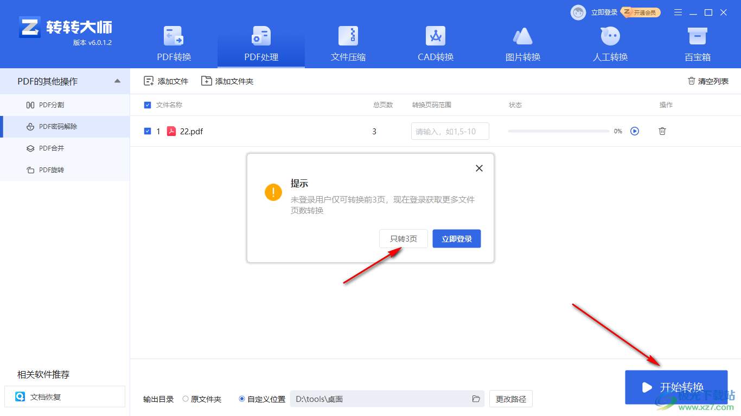Select PDF密码解除 in the sidebar
Screen dimensions: 741x416
coord(65,127)
